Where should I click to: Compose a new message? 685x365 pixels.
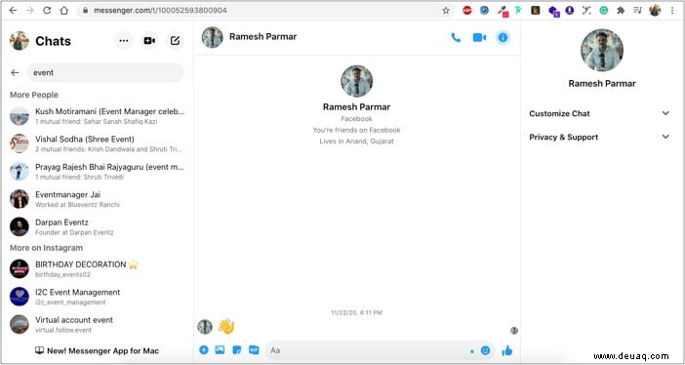[x=175, y=41]
